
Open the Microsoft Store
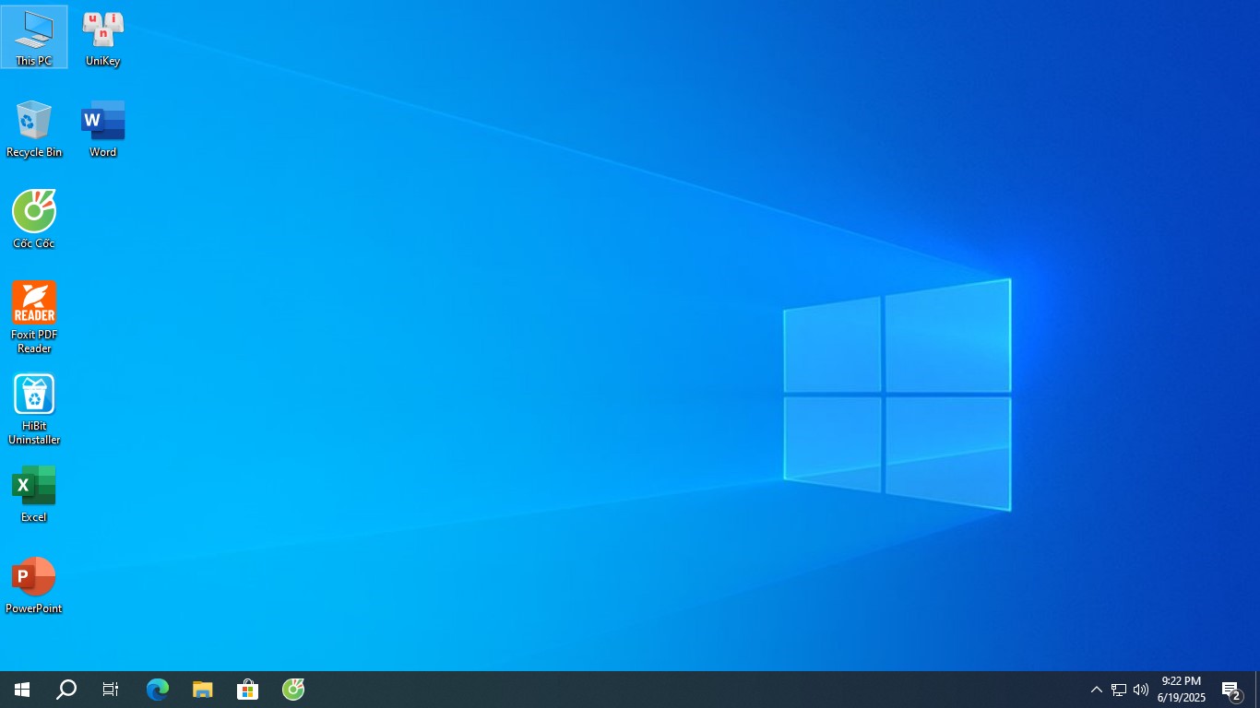247,689
